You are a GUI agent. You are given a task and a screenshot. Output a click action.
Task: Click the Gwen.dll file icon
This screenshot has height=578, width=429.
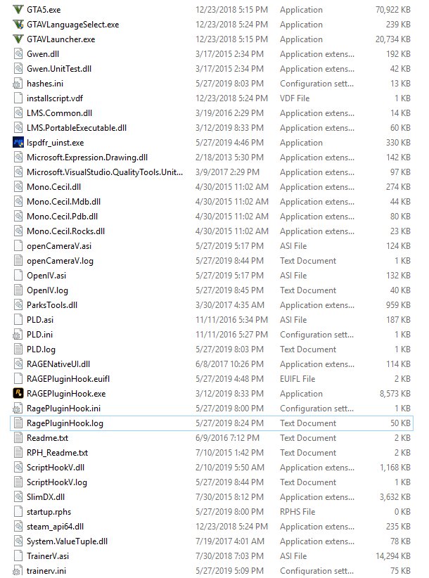point(18,54)
